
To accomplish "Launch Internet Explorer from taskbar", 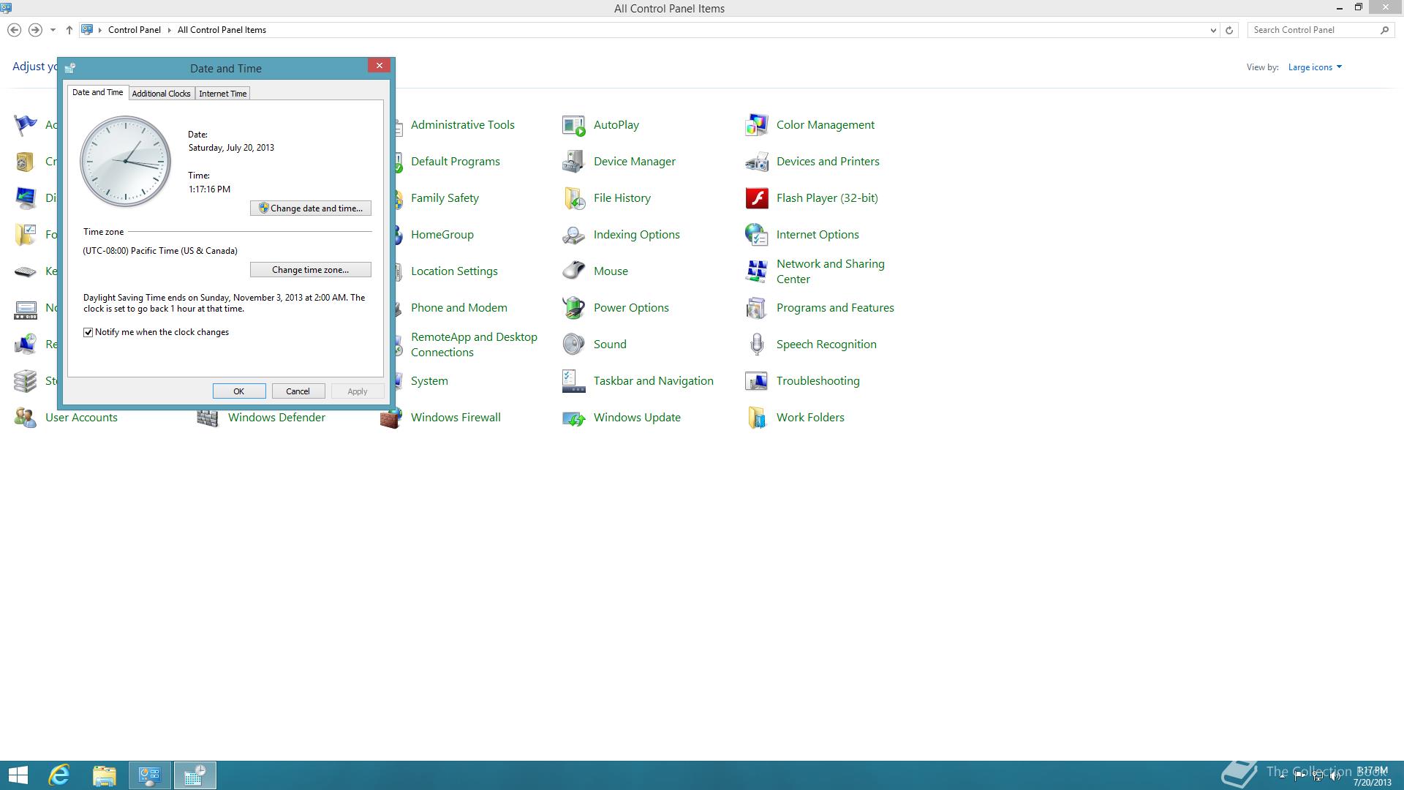I will coord(58,775).
